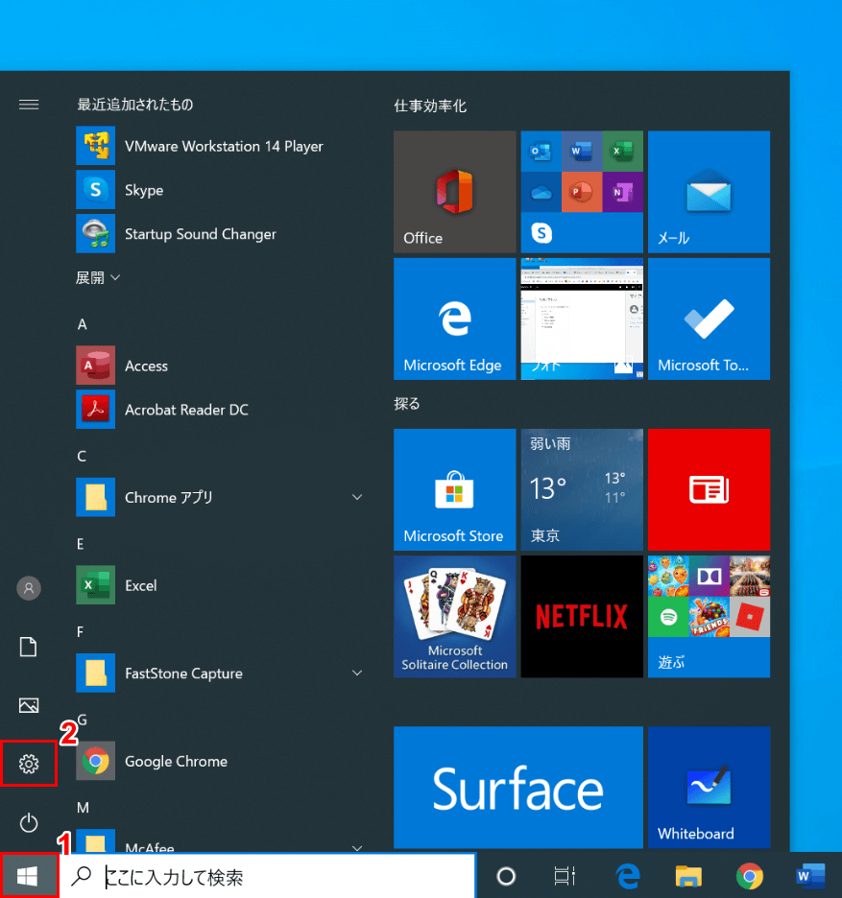Click the Power icon in Start sidebar
Viewport: 842px width, 898px height.
coord(29,823)
